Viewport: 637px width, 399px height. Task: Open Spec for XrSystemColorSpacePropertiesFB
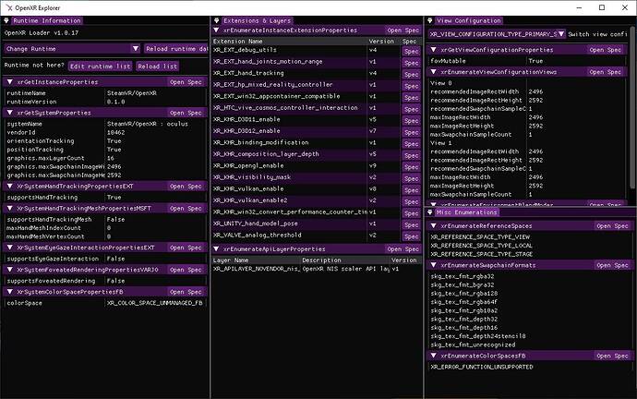pyautogui.click(x=186, y=292)
